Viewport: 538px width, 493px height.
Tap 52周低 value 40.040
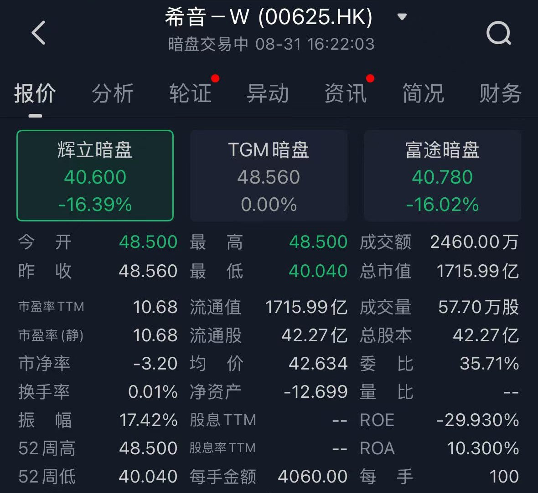tap(148, 477)
